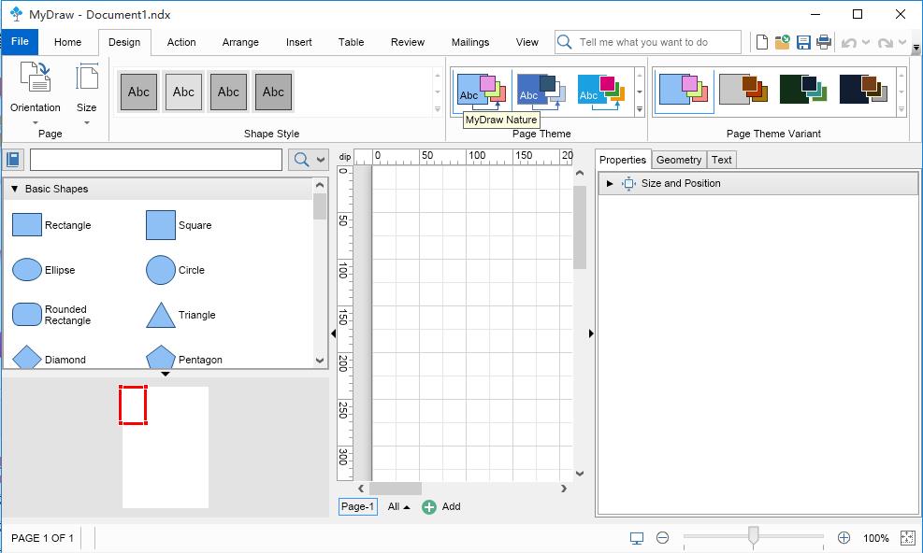
Task: Click the library book icon
Action: [13, 160]
